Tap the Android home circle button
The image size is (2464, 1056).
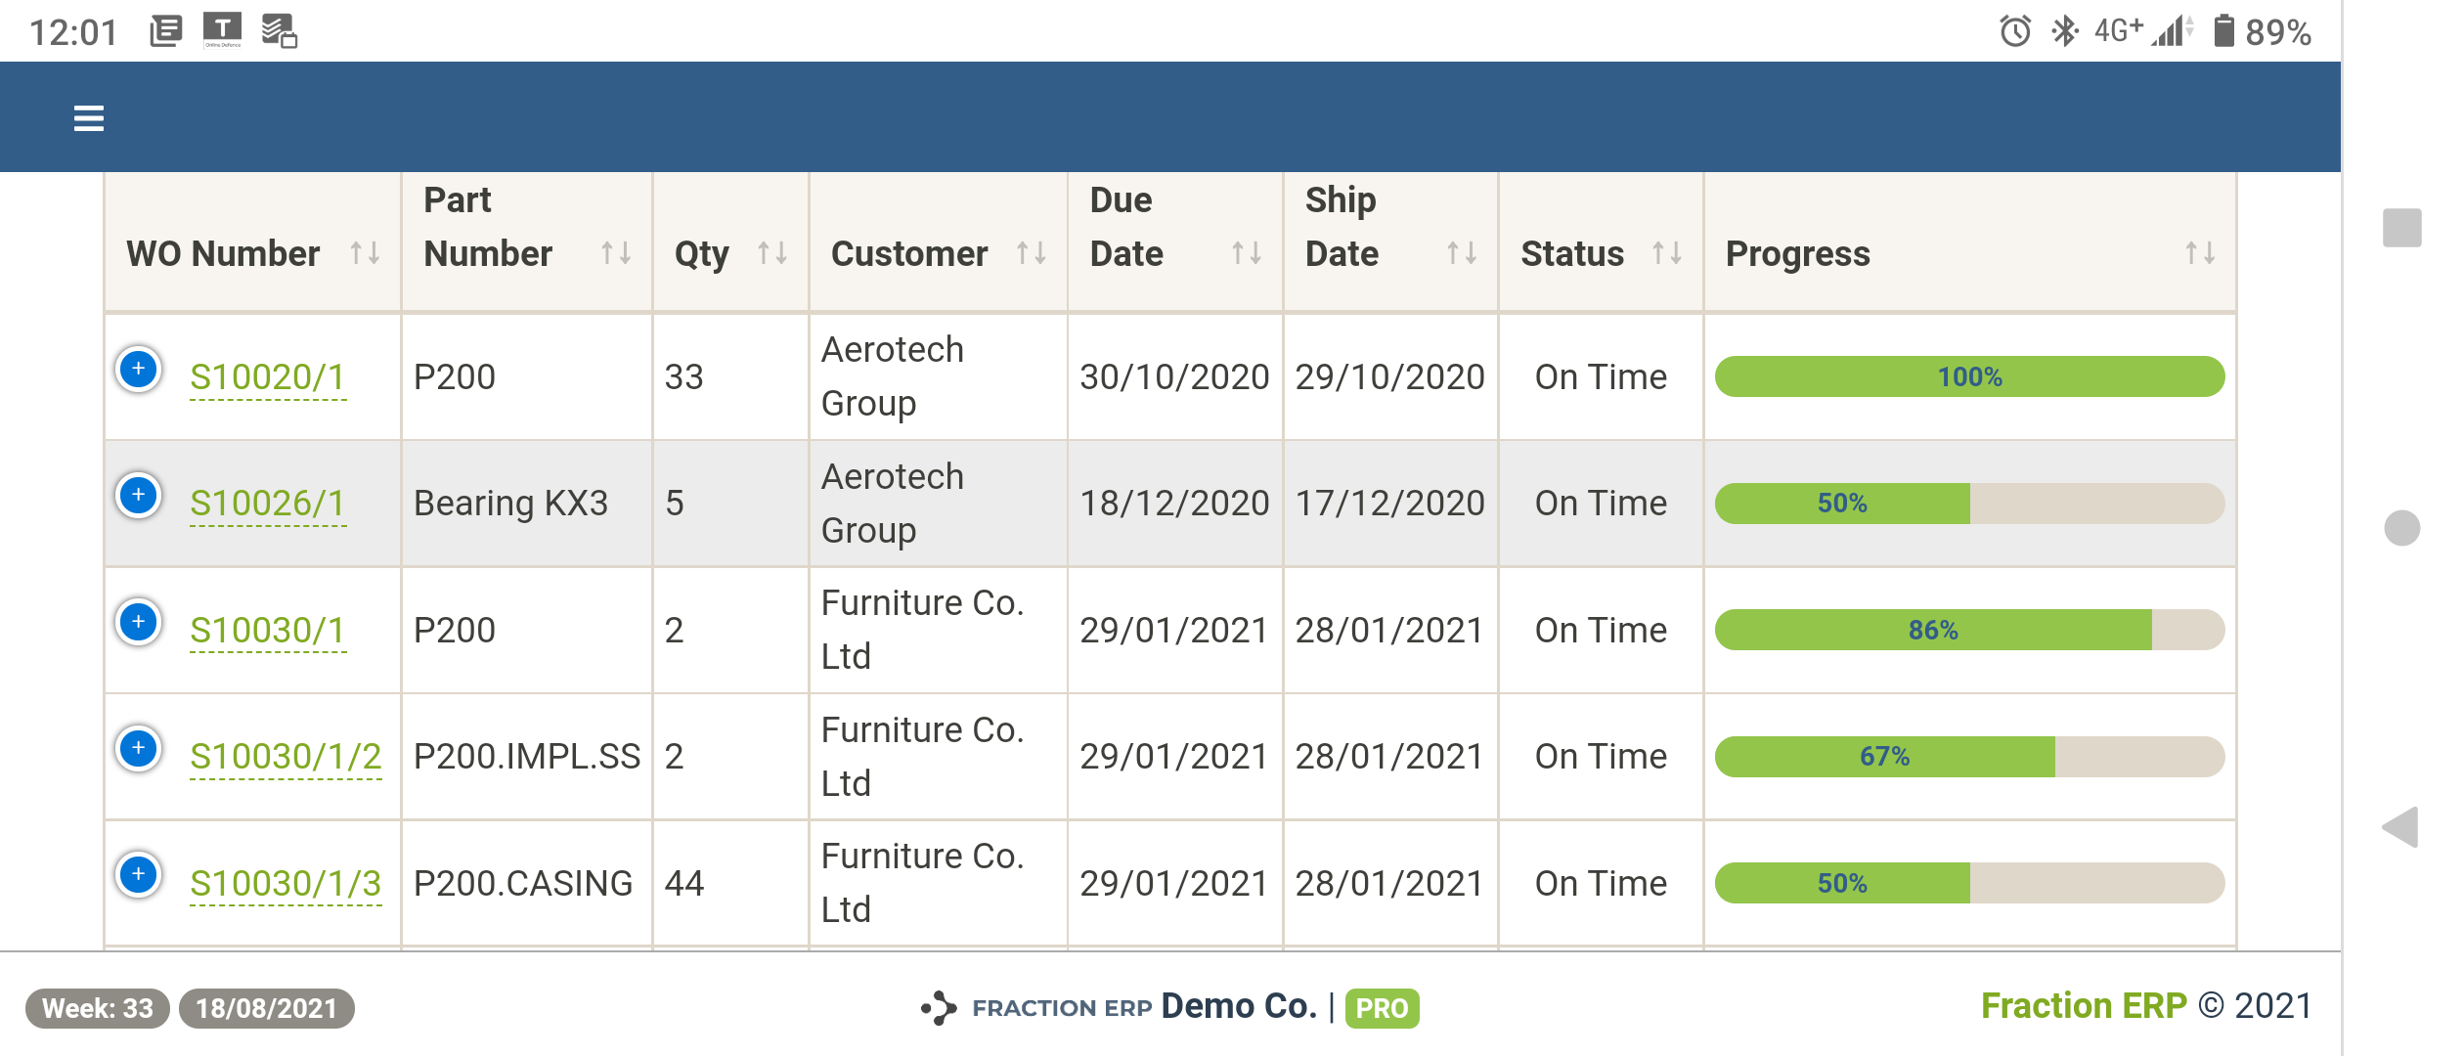2401,528
